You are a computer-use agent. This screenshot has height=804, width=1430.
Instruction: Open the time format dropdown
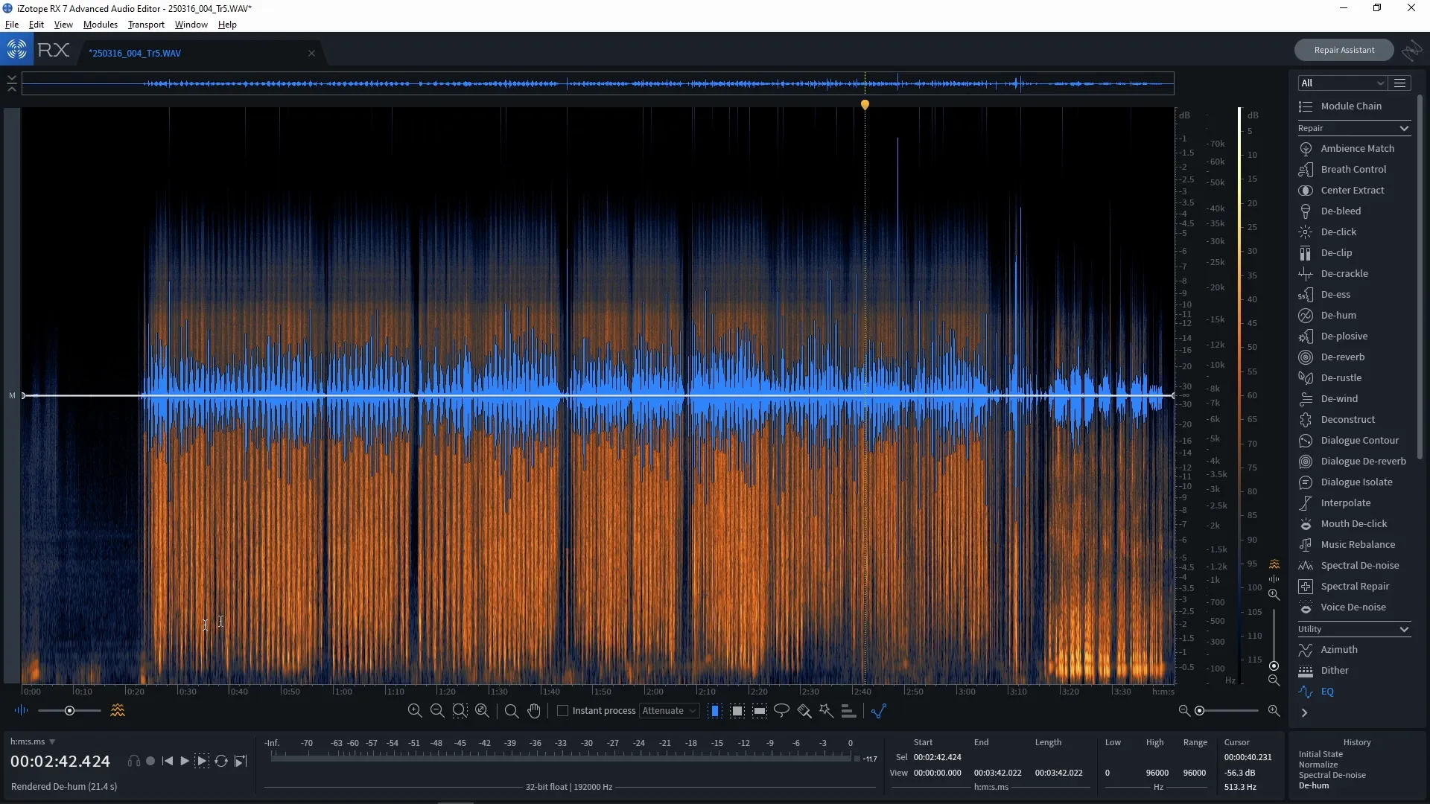coord(33,741)
